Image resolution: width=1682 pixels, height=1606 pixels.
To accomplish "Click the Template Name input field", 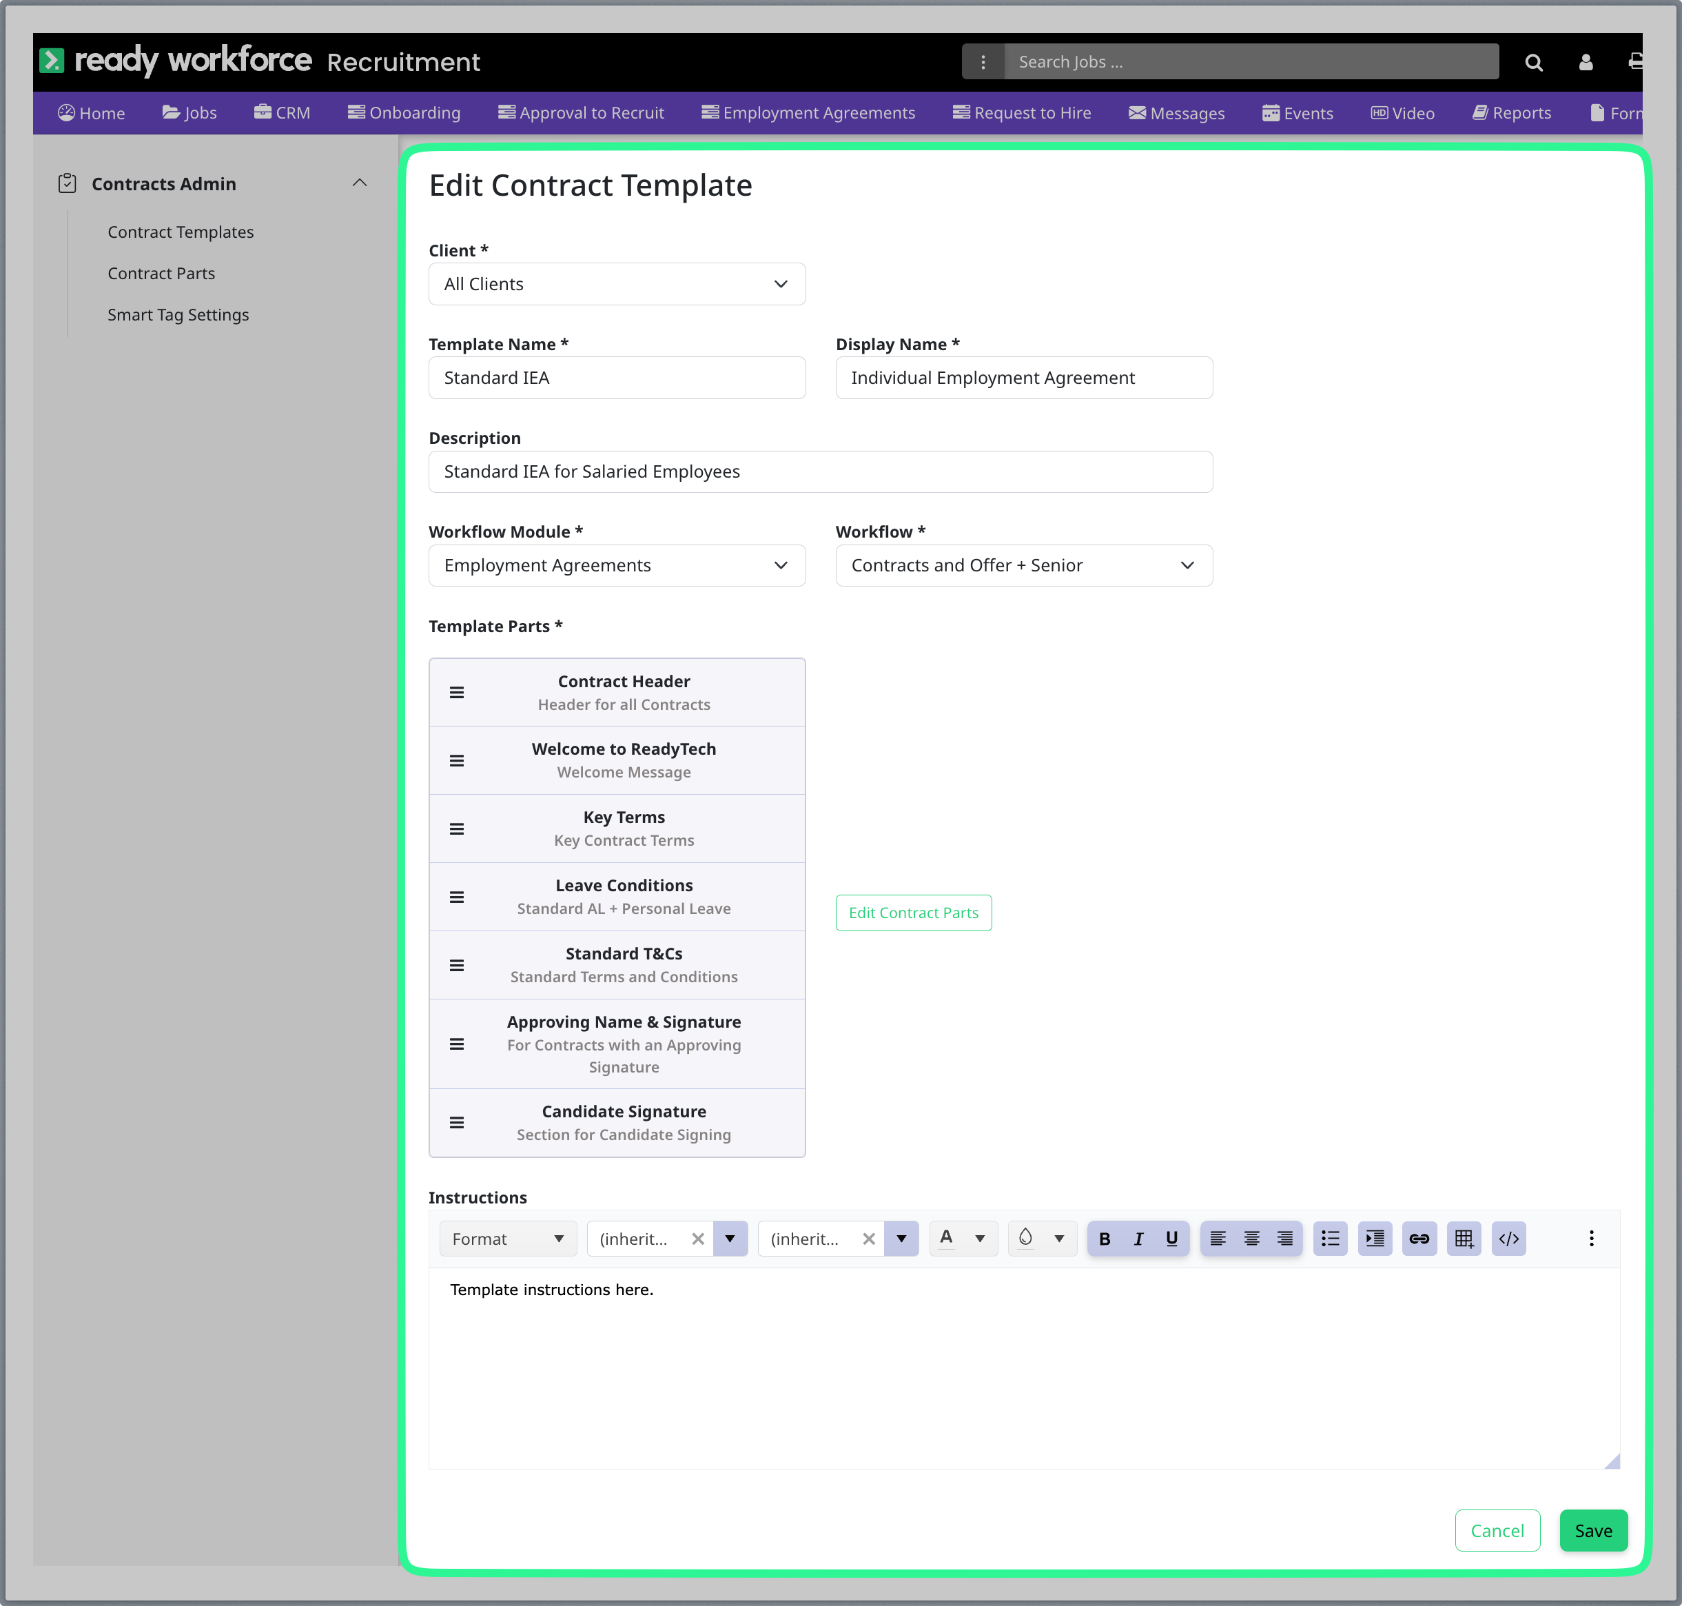I will point(616,378).
